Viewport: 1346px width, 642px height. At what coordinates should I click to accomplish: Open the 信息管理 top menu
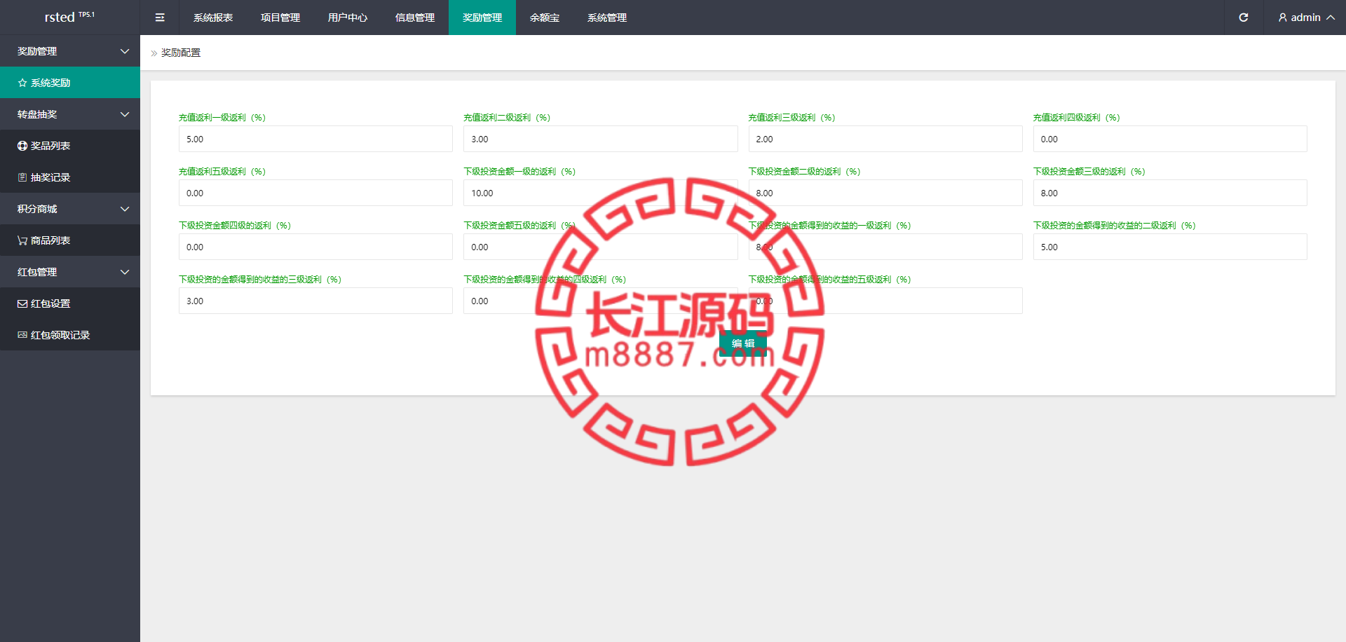(x=415, y=18)
